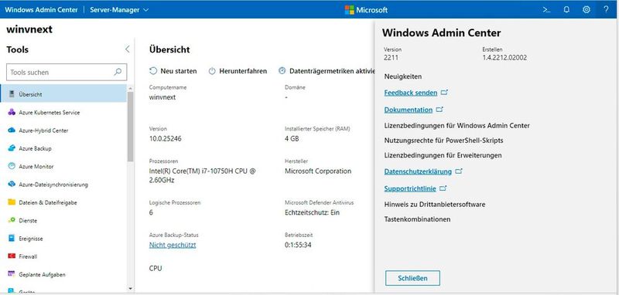Click the search magnifier icon in Tools
The width and height of the screenshot is (619, 295).
[x=118, y=72]
